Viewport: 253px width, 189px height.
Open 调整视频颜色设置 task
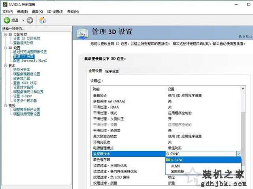coord(26,109)
